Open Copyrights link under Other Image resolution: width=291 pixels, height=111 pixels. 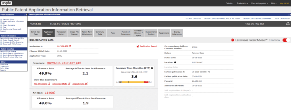click(4, 65)
